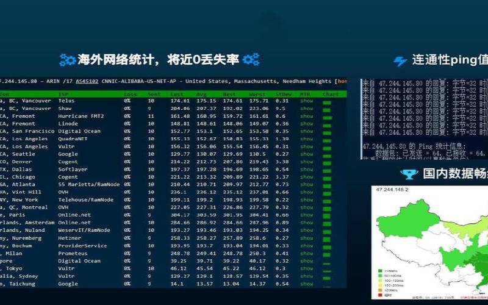Image resolution: width=488 pixels, height=305 pixels.
Task: Click the 47.244.145.2 label above the map
Action: 392,190
